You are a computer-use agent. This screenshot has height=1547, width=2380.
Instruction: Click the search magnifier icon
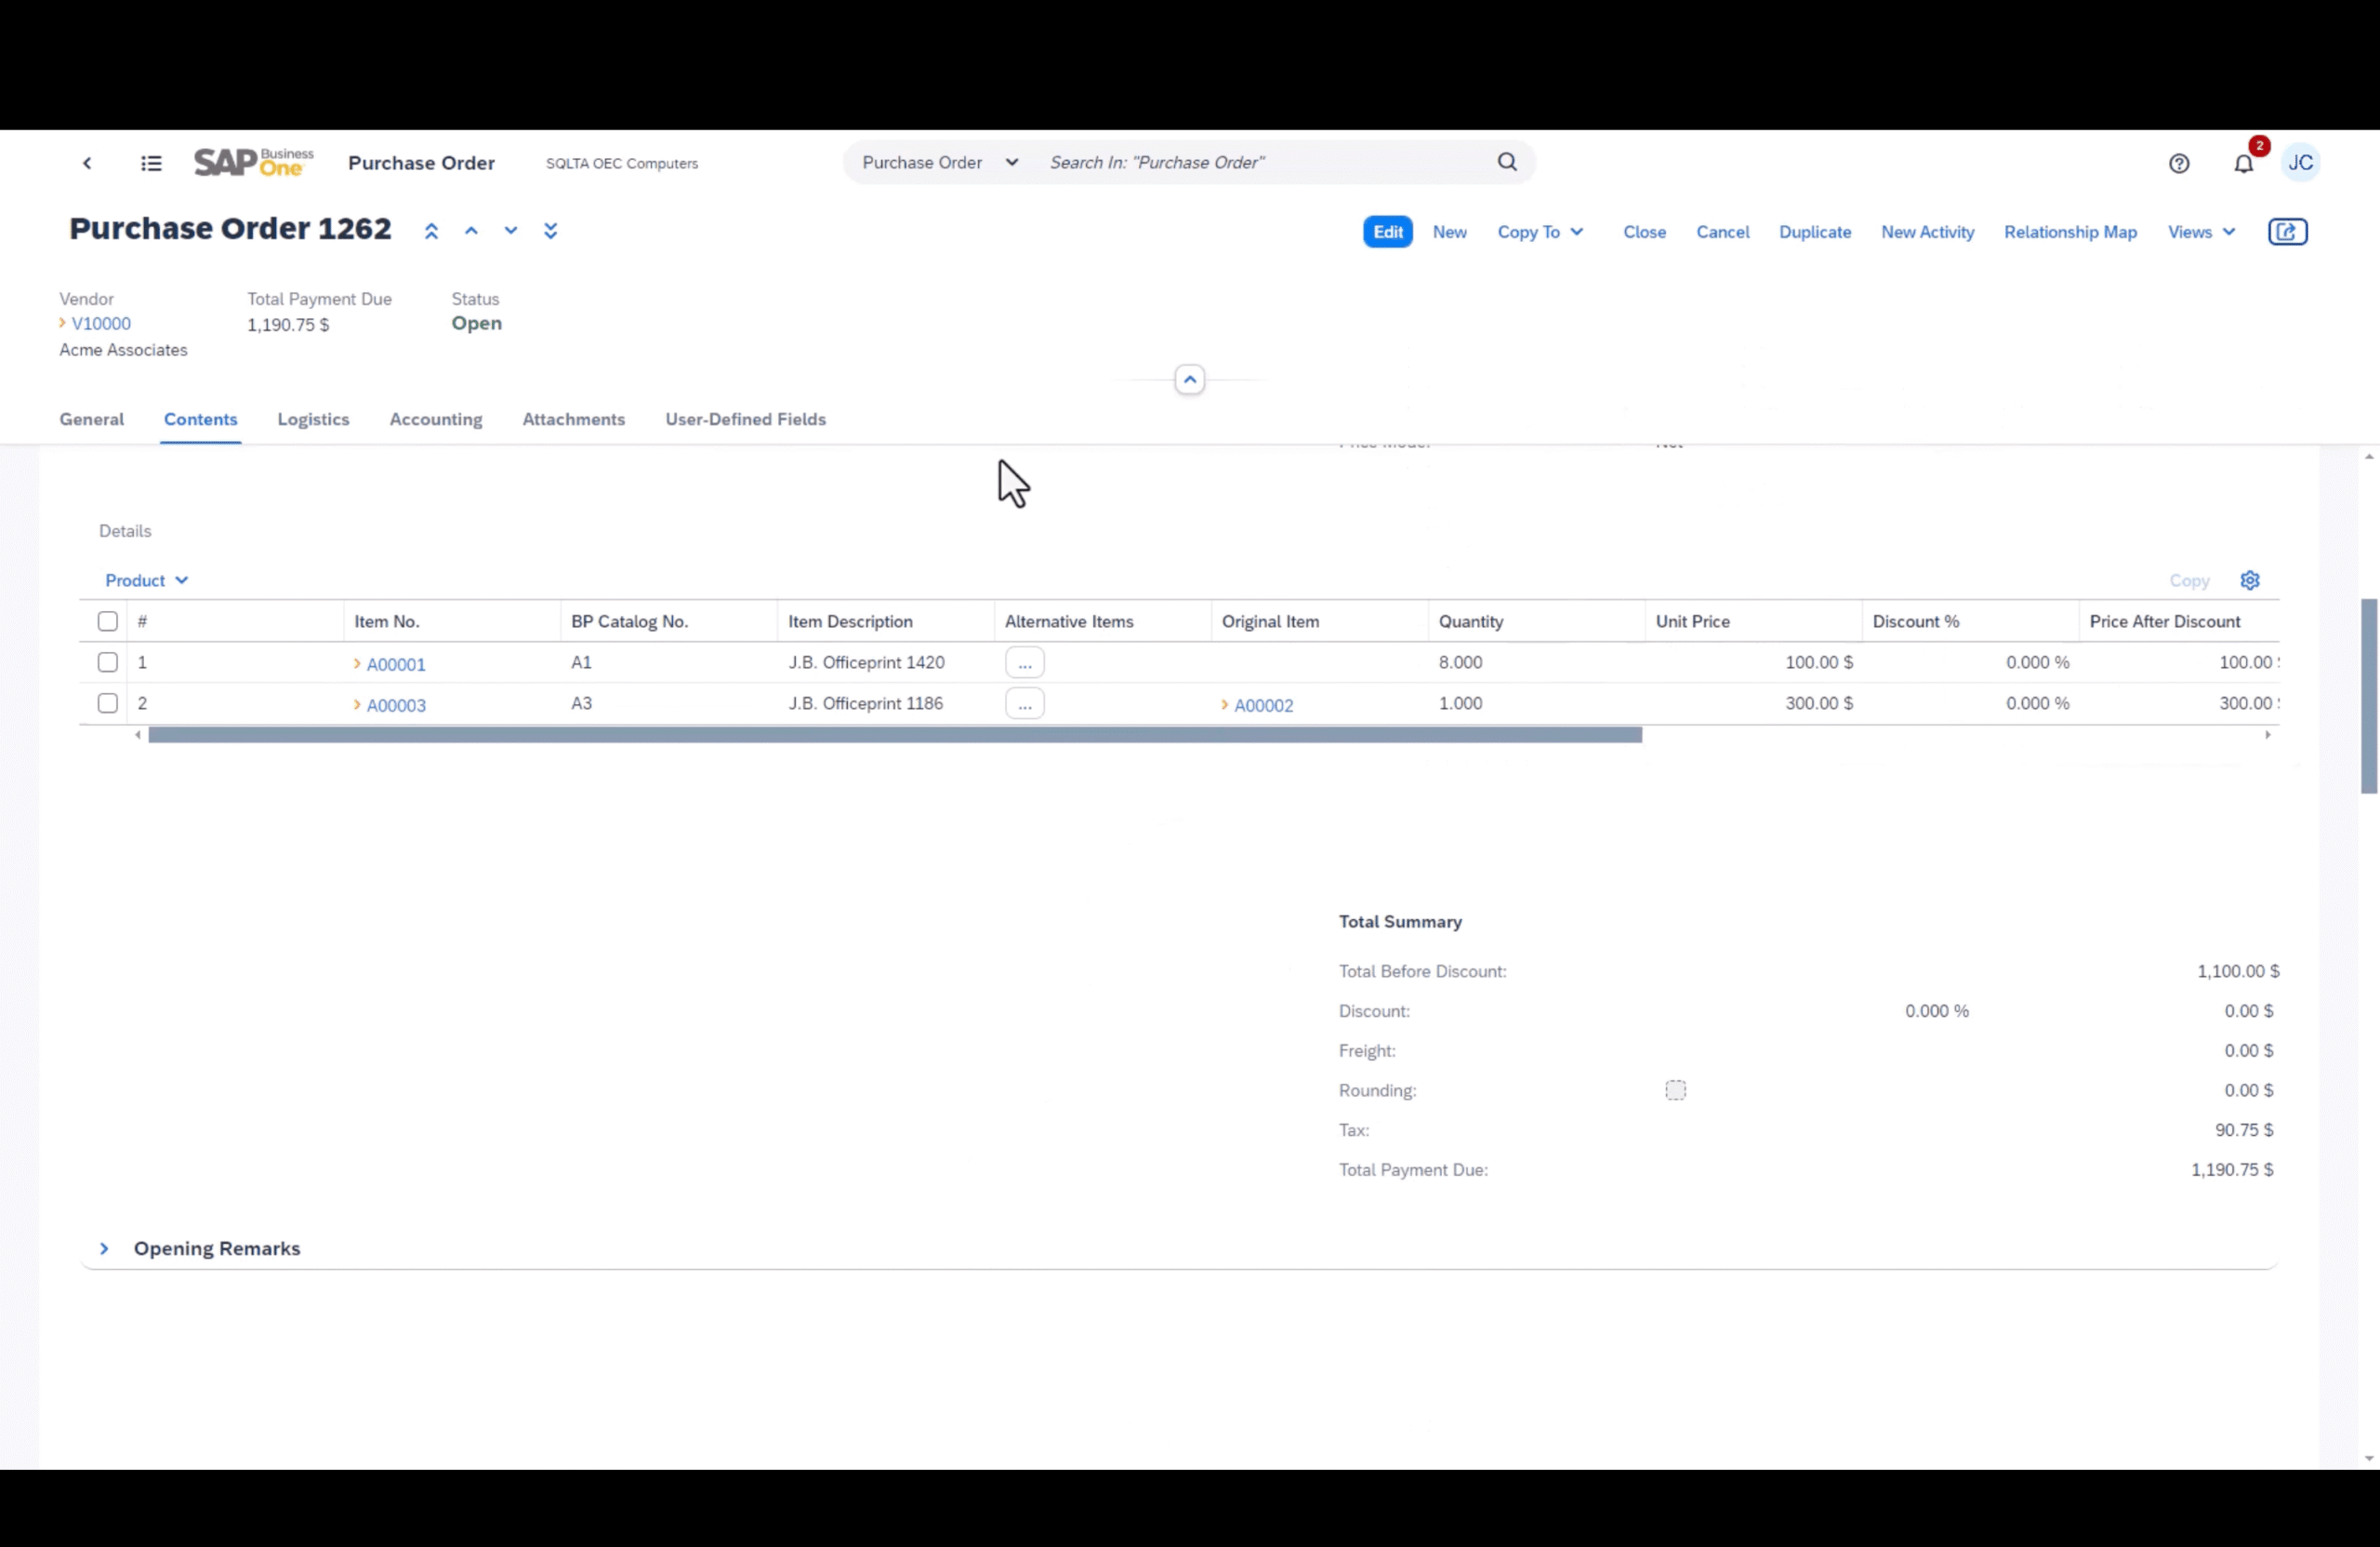click(x=1506, y=162)
